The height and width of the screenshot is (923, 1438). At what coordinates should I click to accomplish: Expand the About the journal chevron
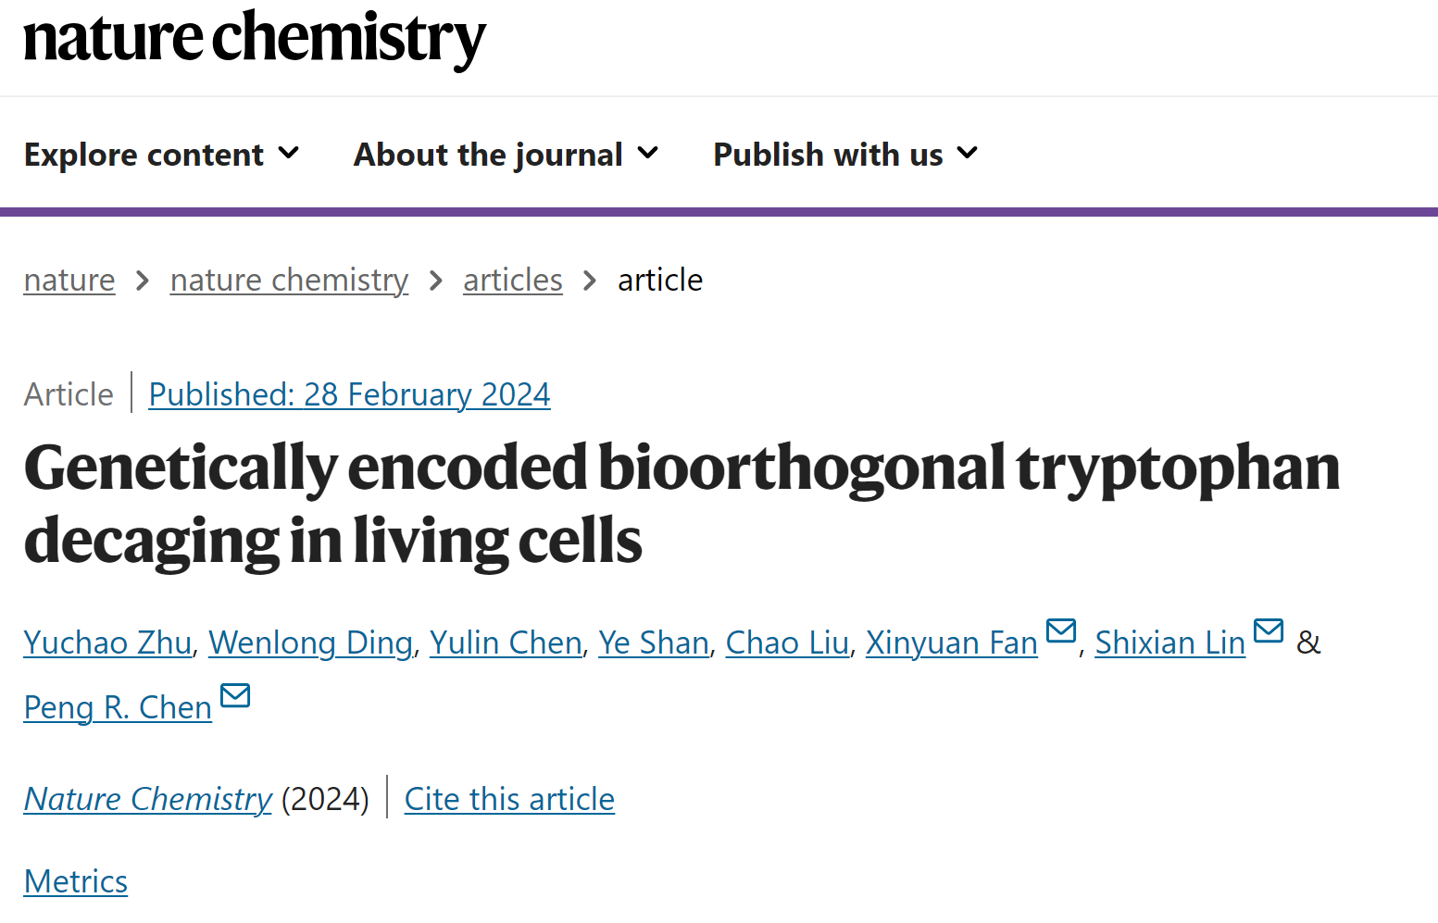click(x=648, y=153)
